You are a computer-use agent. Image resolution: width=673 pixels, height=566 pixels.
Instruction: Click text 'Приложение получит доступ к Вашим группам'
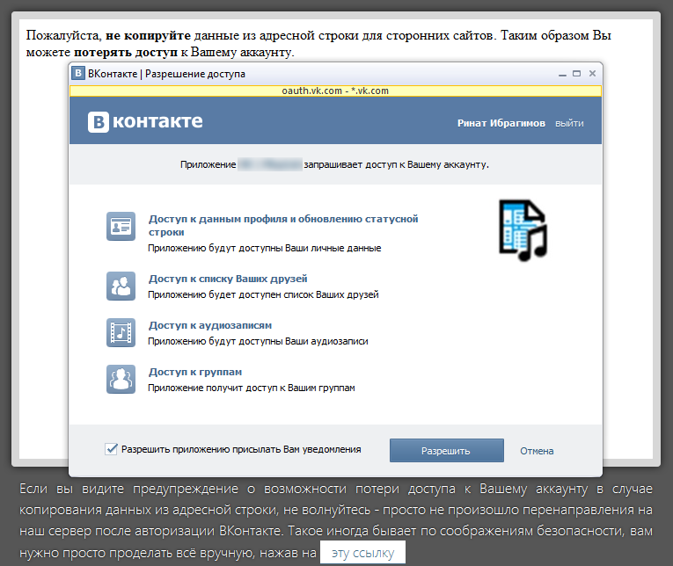252,388
